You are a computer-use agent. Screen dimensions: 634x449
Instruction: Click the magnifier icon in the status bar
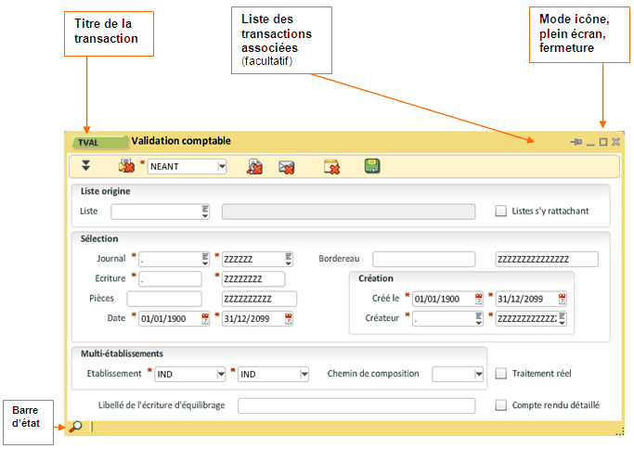(76, 427)
